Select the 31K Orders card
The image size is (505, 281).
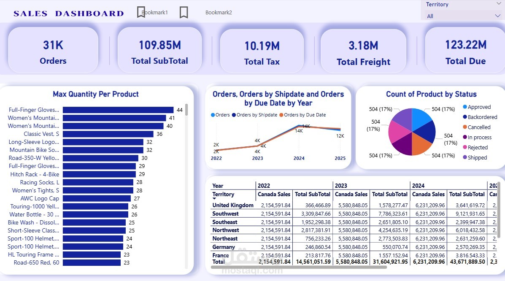[x=53, y=50]
